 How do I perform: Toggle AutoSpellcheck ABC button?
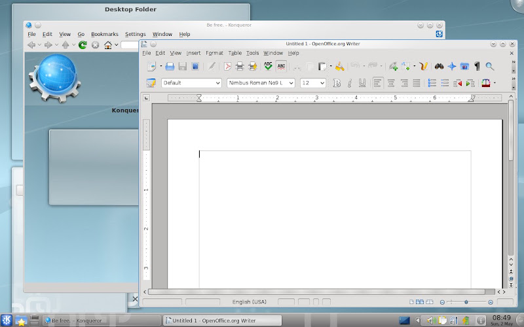click(x=282, y=67)
